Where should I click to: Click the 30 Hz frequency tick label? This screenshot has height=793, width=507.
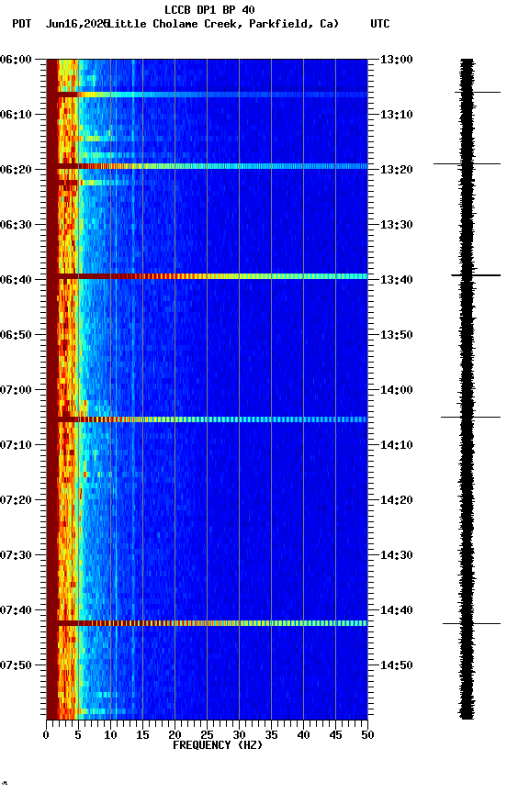(x=239, y=735)
